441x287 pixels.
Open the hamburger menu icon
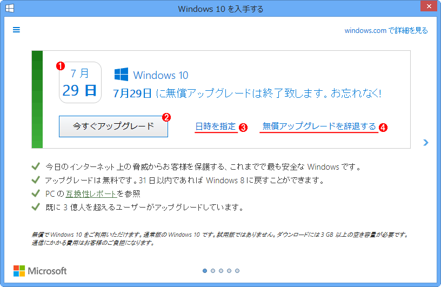tap(16, 30)
